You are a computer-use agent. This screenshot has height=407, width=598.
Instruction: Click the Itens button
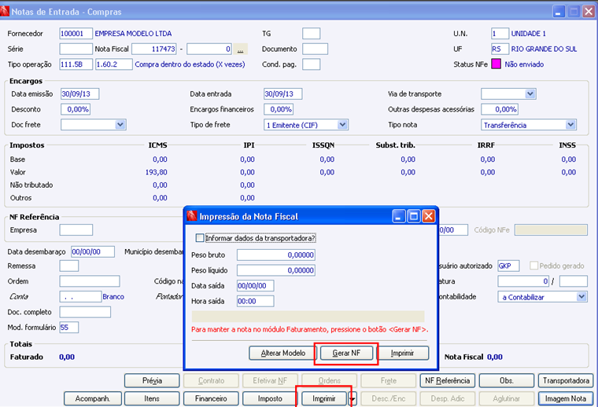[152, 398]
